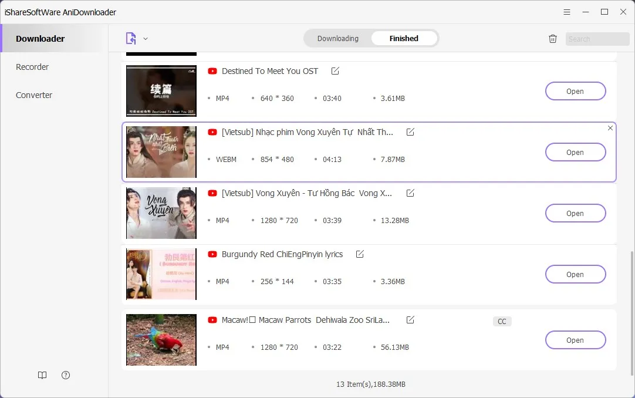
Task: Click the '3.36MB' file size text
Action: 393,281
